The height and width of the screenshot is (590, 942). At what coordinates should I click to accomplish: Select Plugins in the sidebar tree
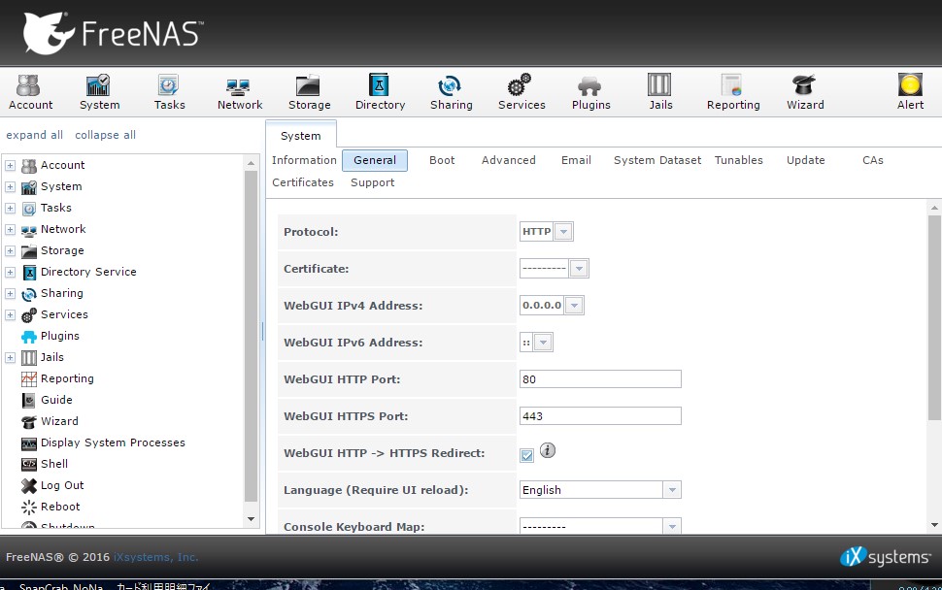coord(59,336)
